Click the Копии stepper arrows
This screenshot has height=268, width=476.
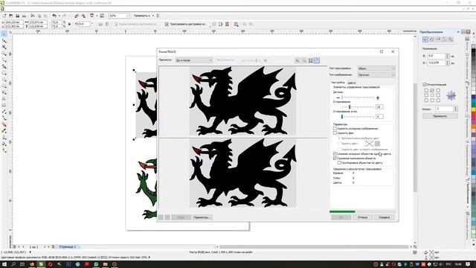click(455, 109)
